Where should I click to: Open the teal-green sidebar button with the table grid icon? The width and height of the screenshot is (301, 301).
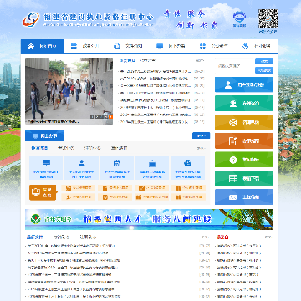click(x=244, y=178)
